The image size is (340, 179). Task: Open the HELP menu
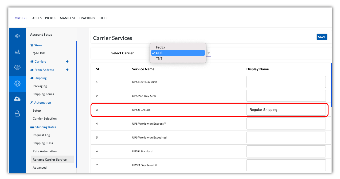[x=103, y=18]
